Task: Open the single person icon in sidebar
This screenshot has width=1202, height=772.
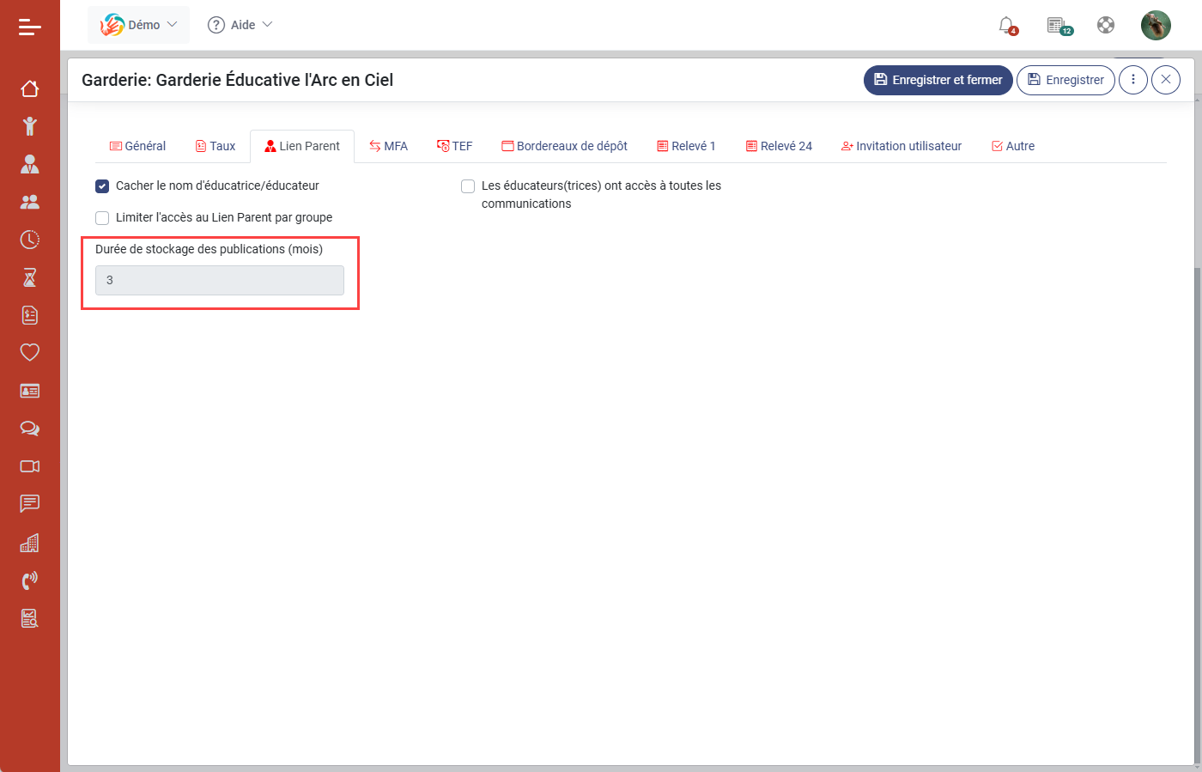Action: (30, 164)
